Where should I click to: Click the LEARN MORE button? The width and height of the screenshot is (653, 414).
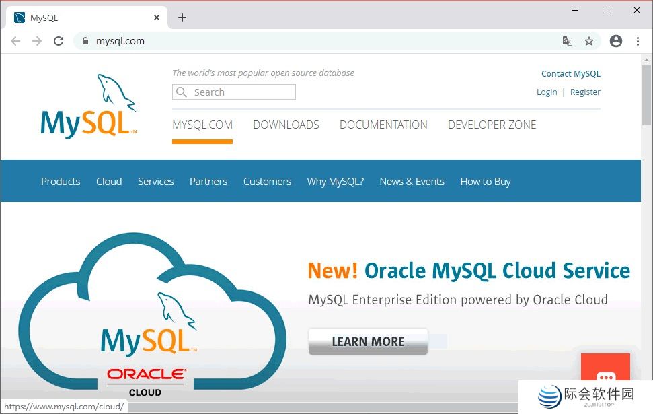pos(367,341)
